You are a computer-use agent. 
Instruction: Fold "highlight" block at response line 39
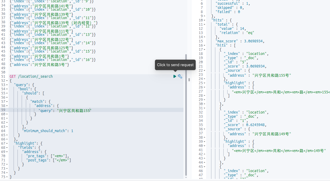204,142
